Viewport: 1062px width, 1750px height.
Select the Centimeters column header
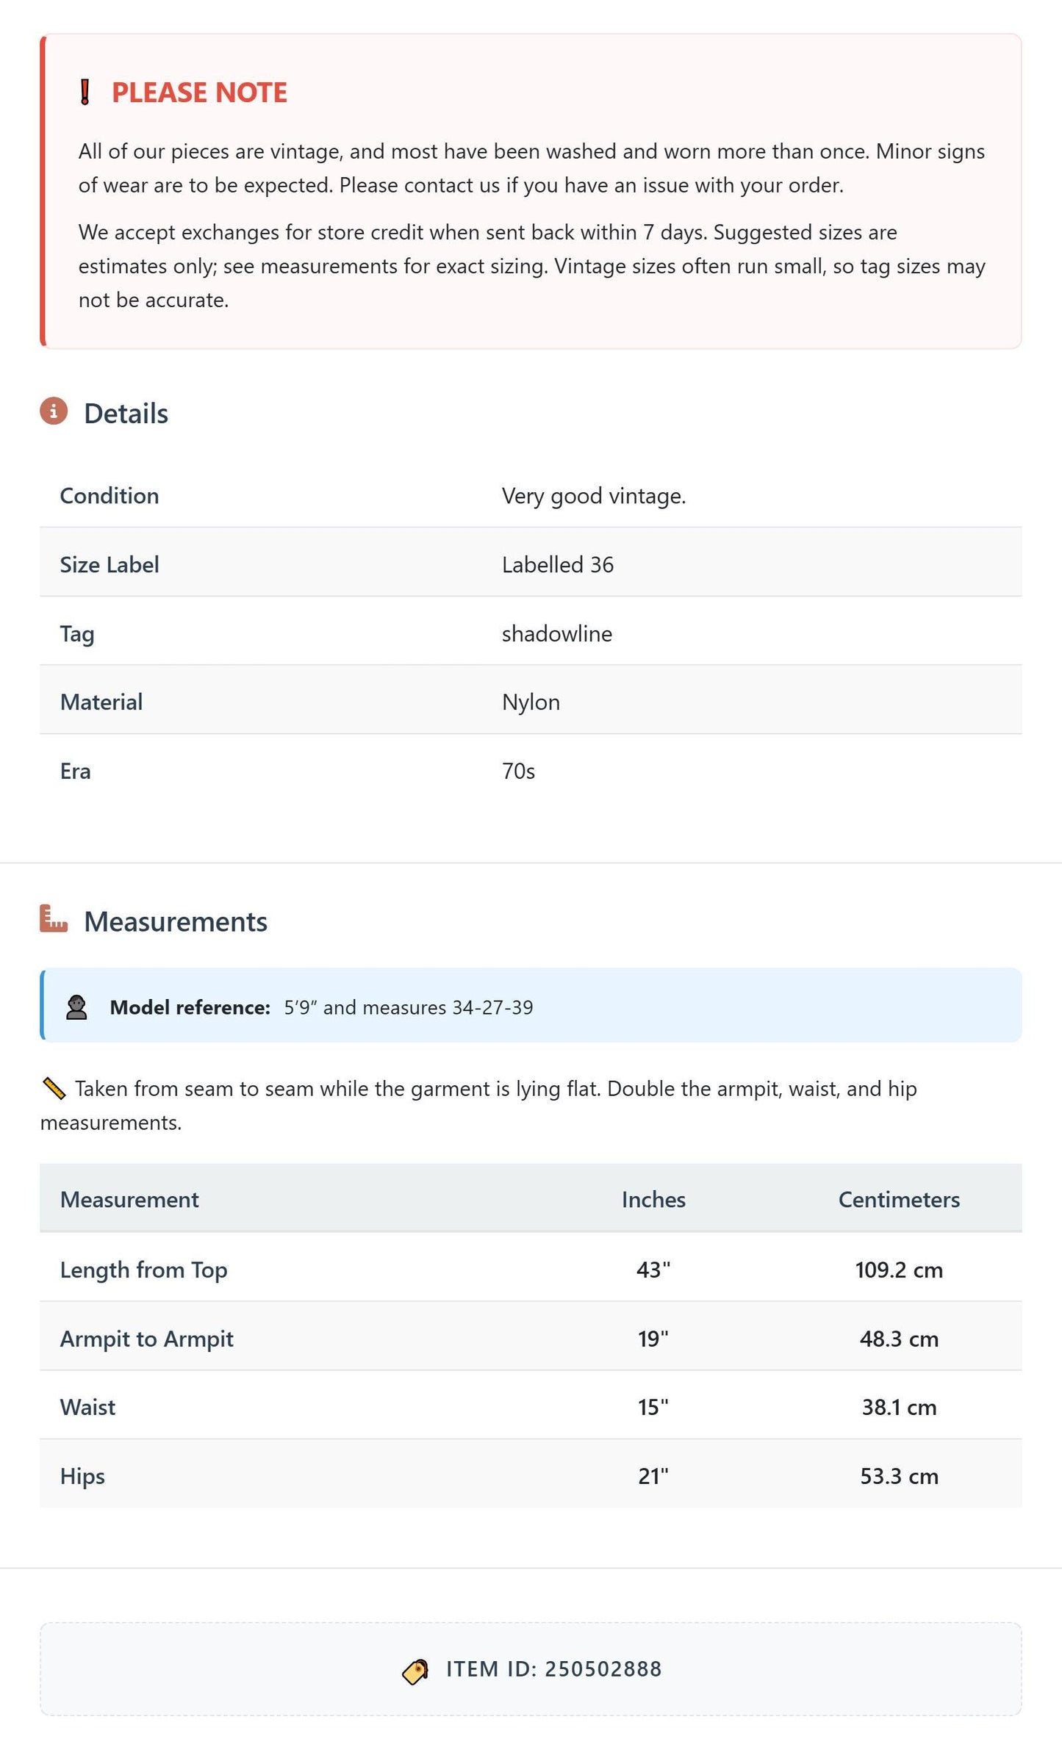[899, 1200]
